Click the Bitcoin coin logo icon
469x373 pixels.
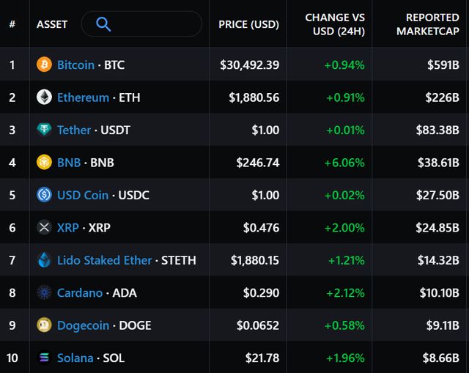tap(45, 64)
